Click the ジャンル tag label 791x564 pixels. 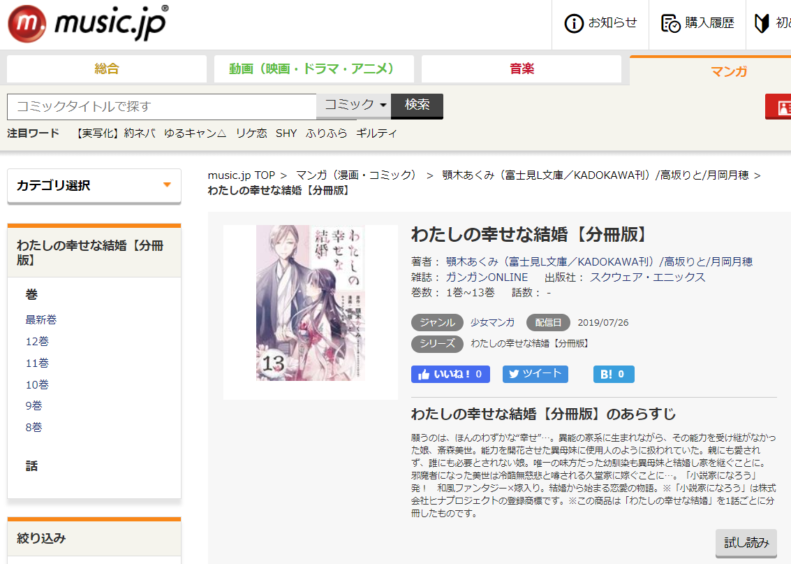point(437,323)
